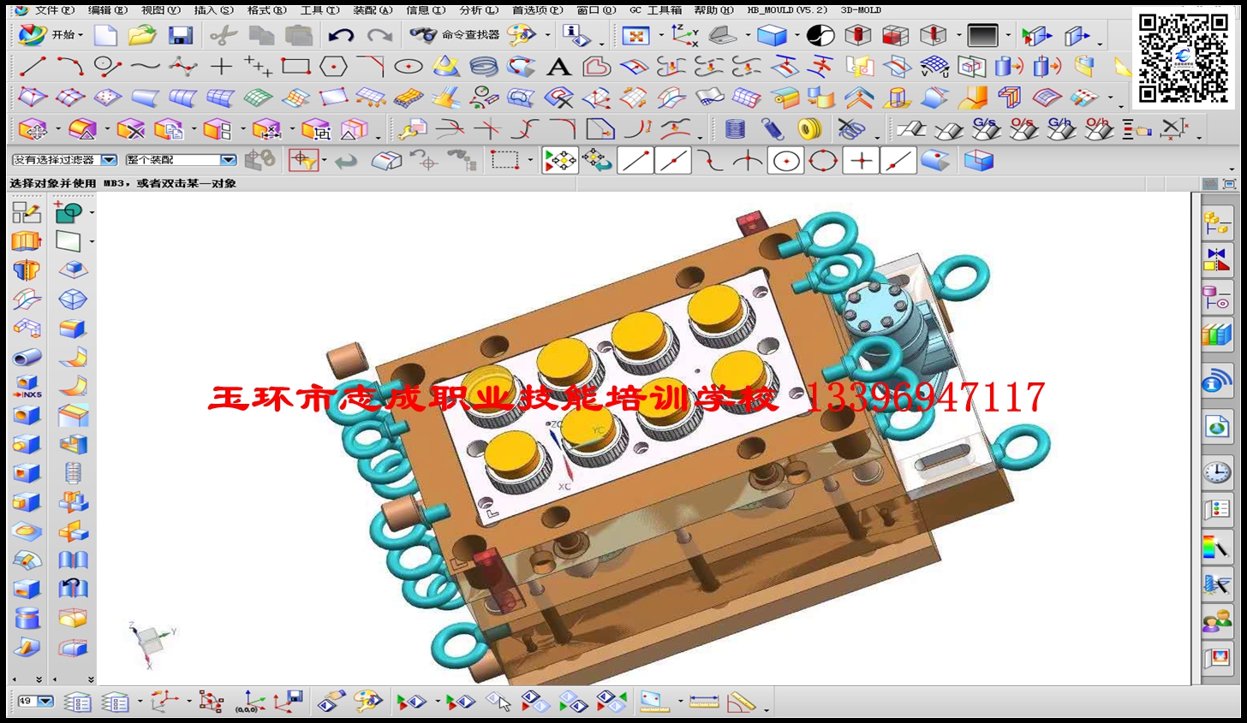
Task: Toggle the snap point on face option
Action: click(935, 160)
